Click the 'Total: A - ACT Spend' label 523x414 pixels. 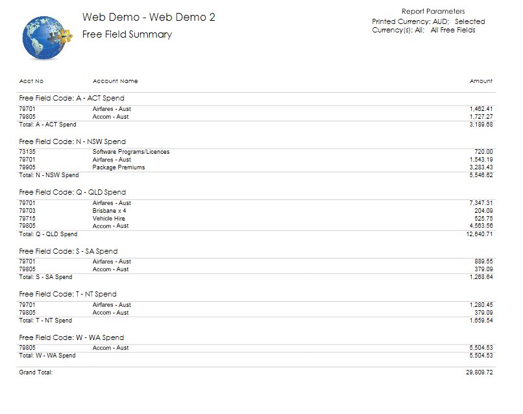(48, 125)
